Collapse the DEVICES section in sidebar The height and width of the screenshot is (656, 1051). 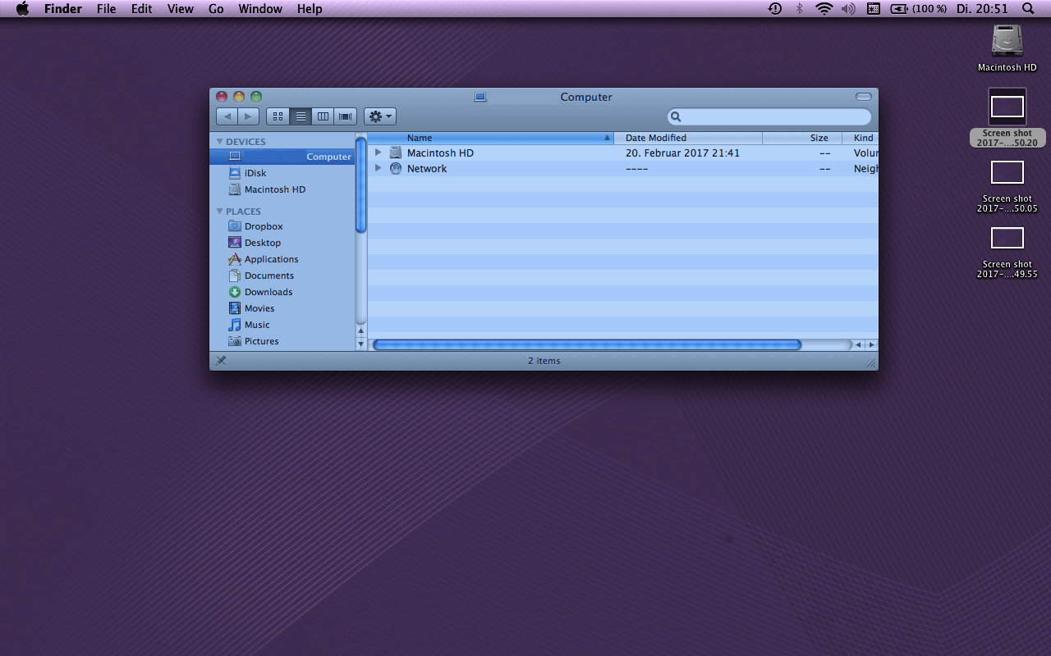[x=218, y=141]
